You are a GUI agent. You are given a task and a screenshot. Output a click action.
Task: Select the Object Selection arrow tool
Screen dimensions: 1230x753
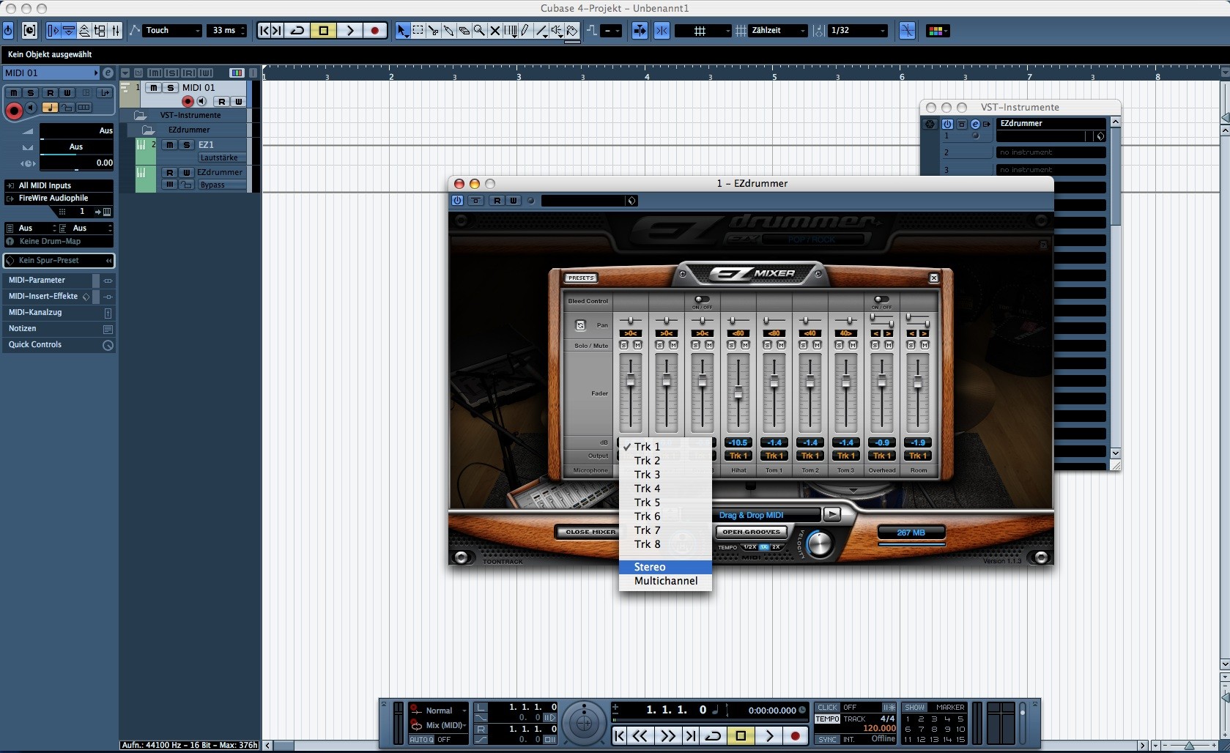coord(402,31)
